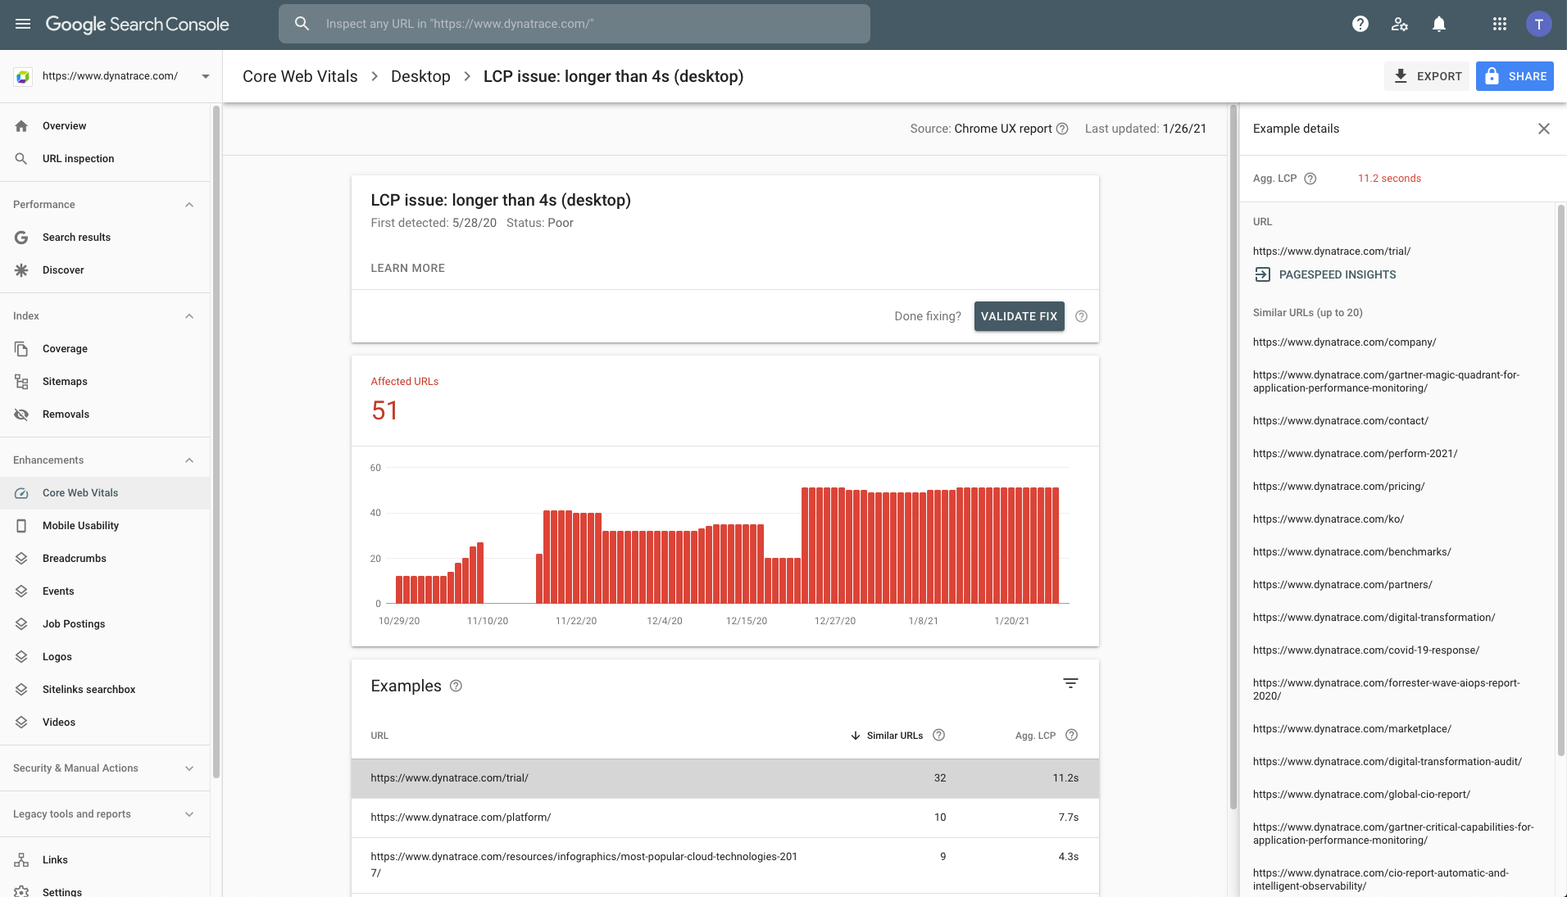Close the Example details panel

point(1544,129)
